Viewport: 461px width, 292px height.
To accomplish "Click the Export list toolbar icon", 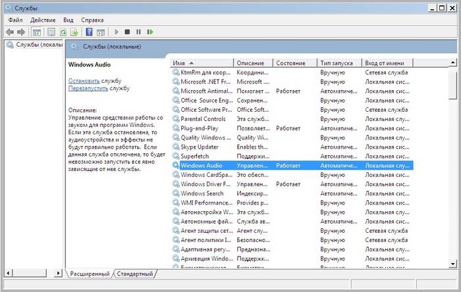I will coord(74,32).
